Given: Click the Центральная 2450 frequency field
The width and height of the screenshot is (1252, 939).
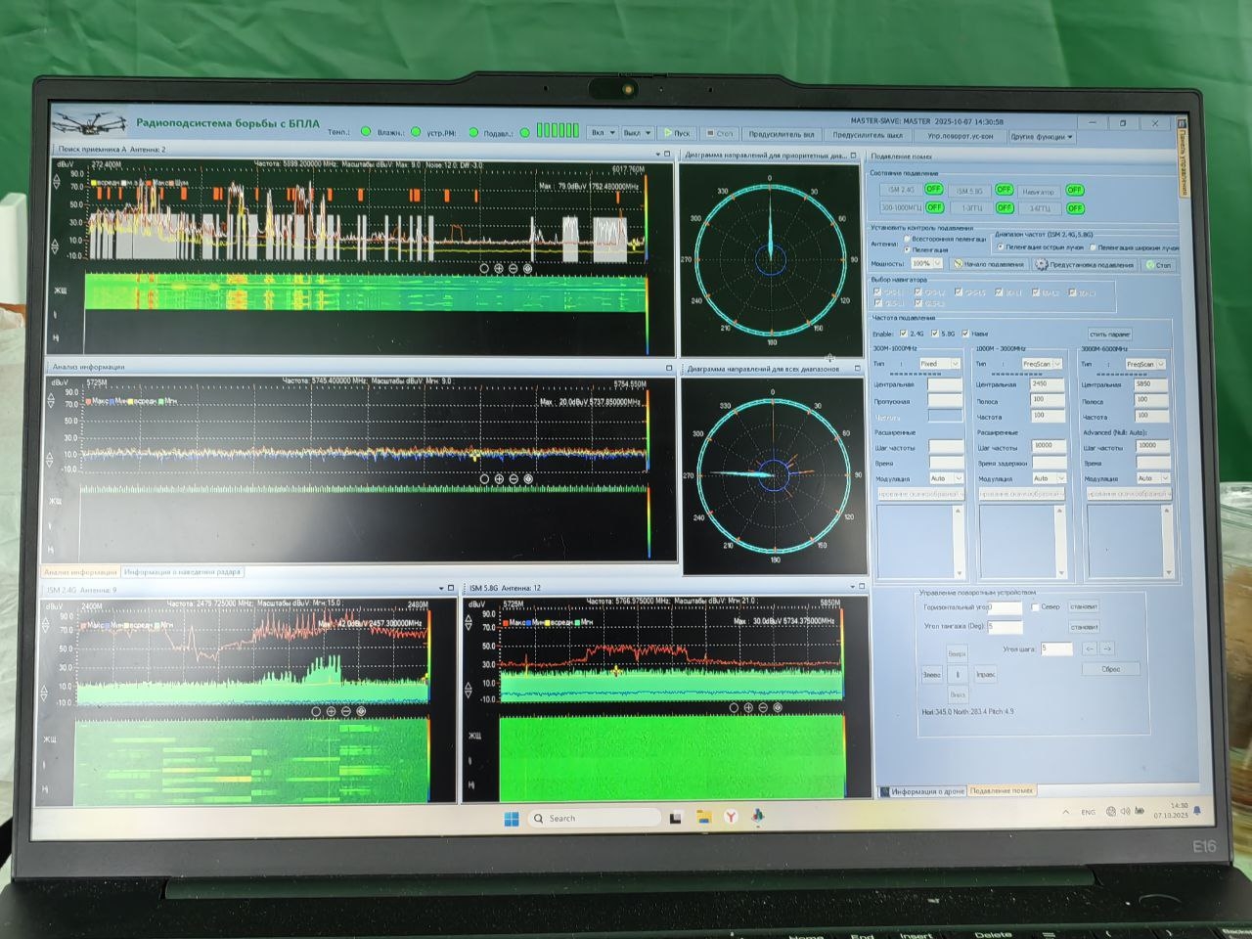Looking at the screenshot, I should (x=1046, y=384).
